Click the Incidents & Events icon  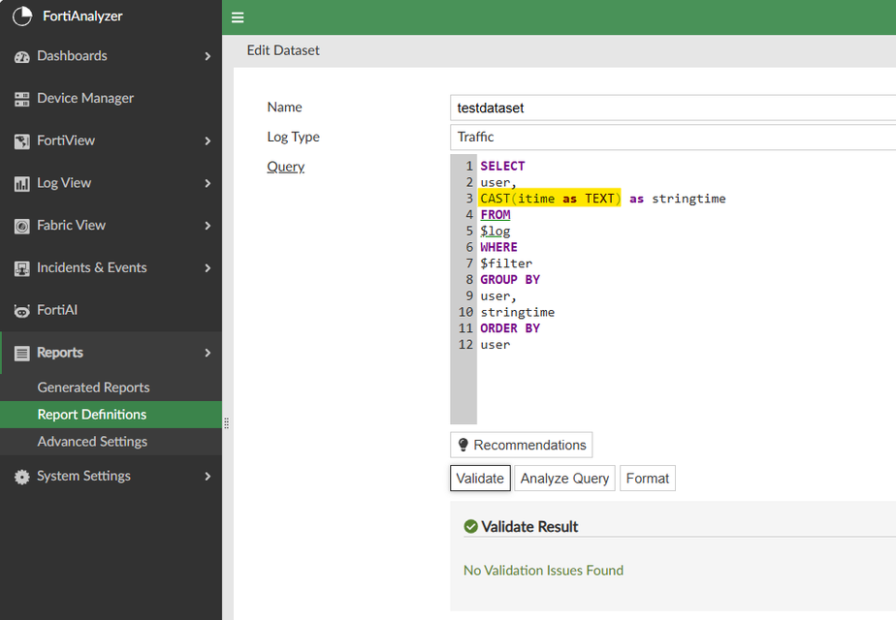[x=21, y=268]
